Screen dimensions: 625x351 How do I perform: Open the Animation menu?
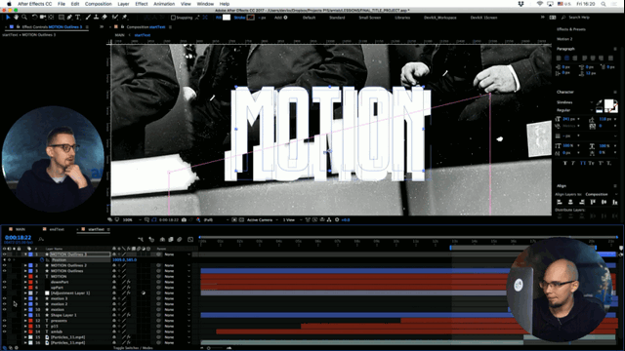point(164,4)
